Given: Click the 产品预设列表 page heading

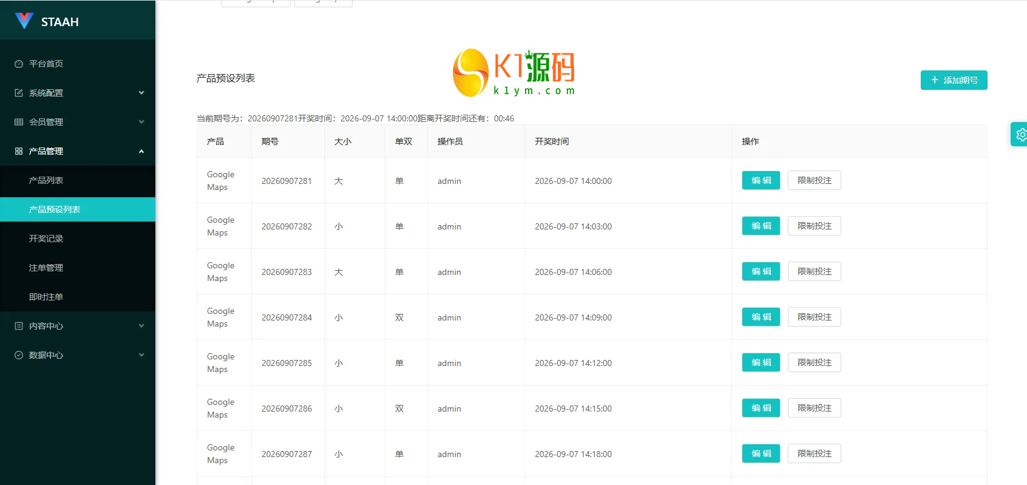Looking at the screenshot, I should coord(226,78).
